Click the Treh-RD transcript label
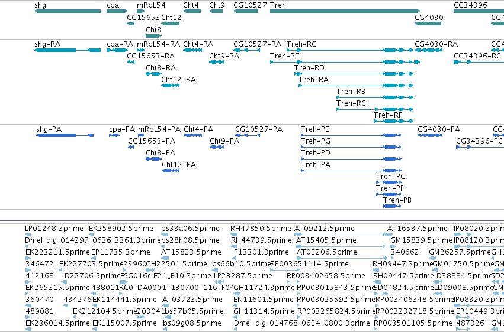The width and height of the screenshot is (504, 332). [309, 68]
